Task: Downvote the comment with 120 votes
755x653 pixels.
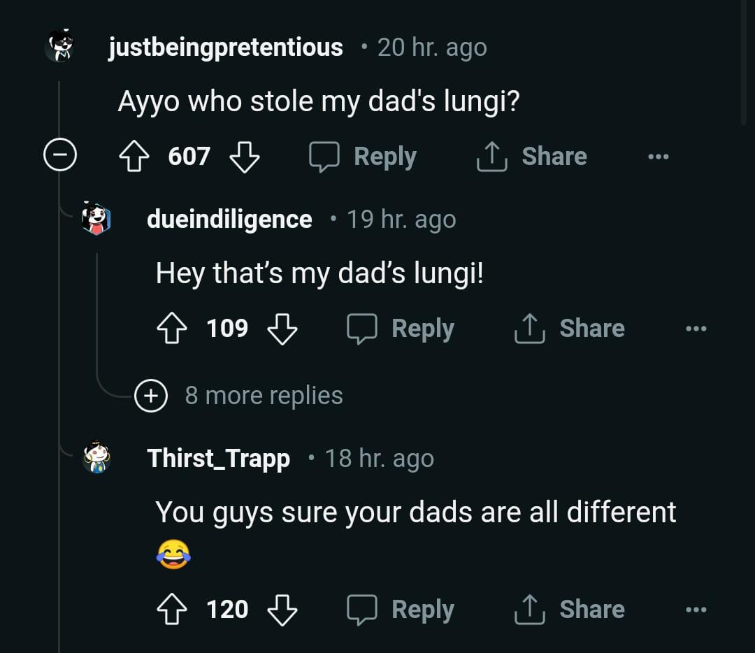Action: tap(282, 609)
